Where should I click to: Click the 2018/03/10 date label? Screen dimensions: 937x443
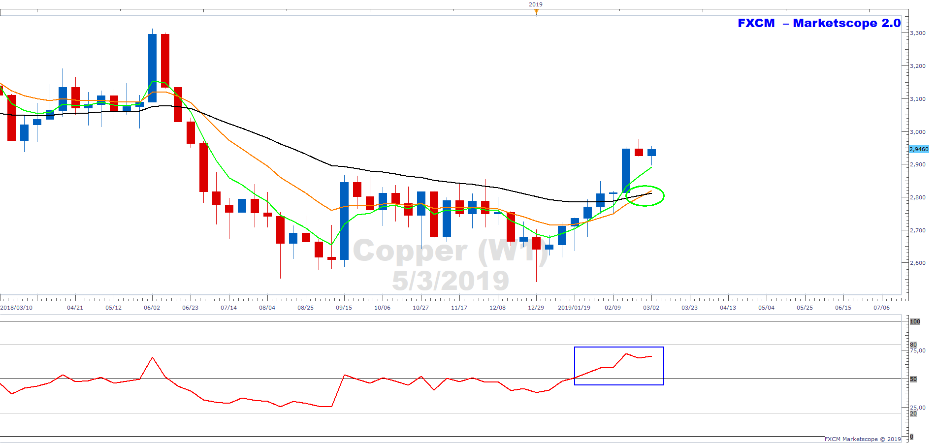click(16, 308)
